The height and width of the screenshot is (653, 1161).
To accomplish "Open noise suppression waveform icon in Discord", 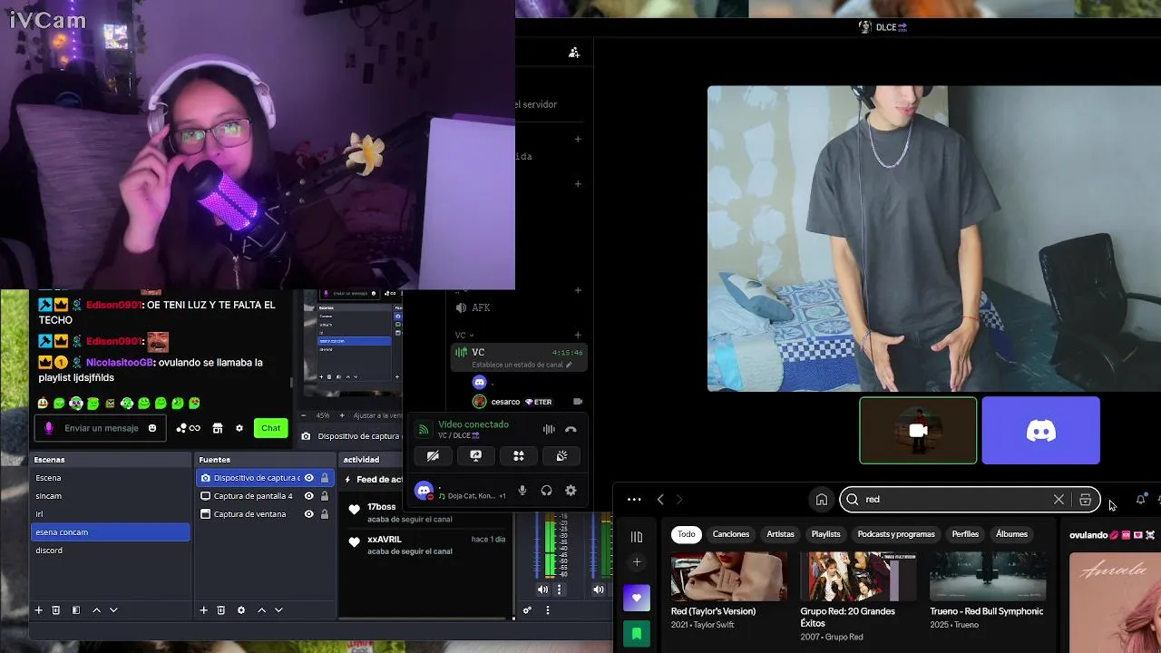I will 549,430.
